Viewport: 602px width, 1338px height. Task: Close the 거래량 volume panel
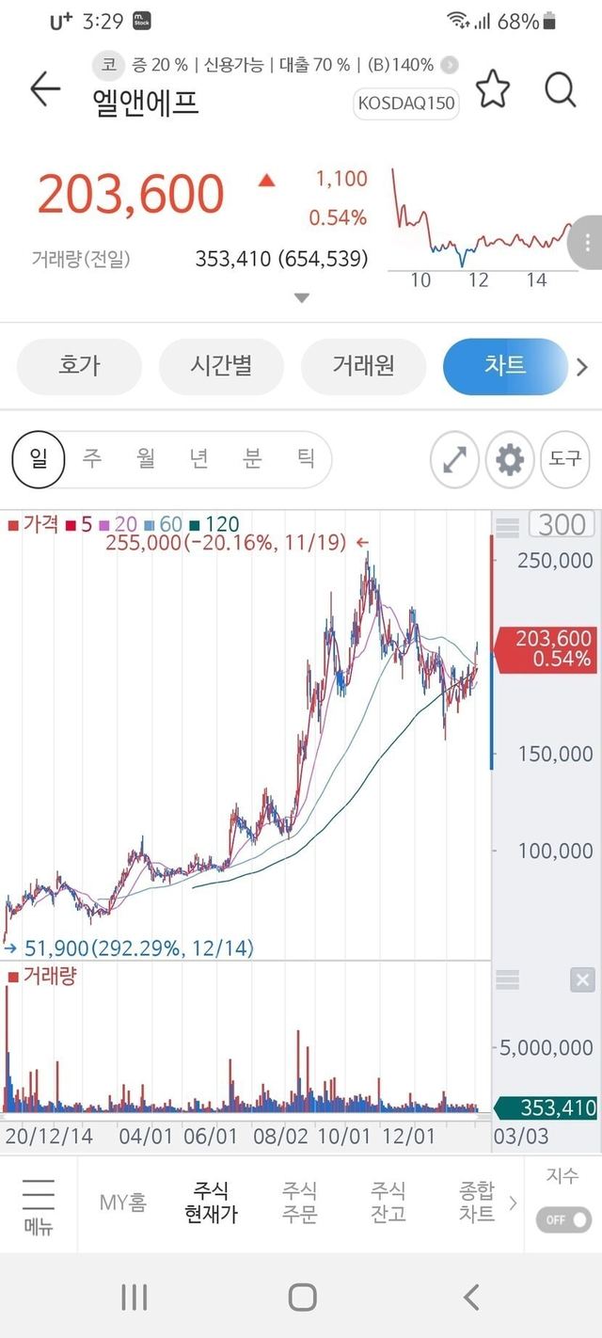point(582,980)
